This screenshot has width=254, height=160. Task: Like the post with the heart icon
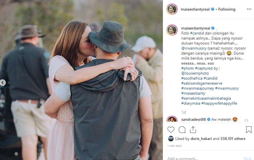[171, 130]
